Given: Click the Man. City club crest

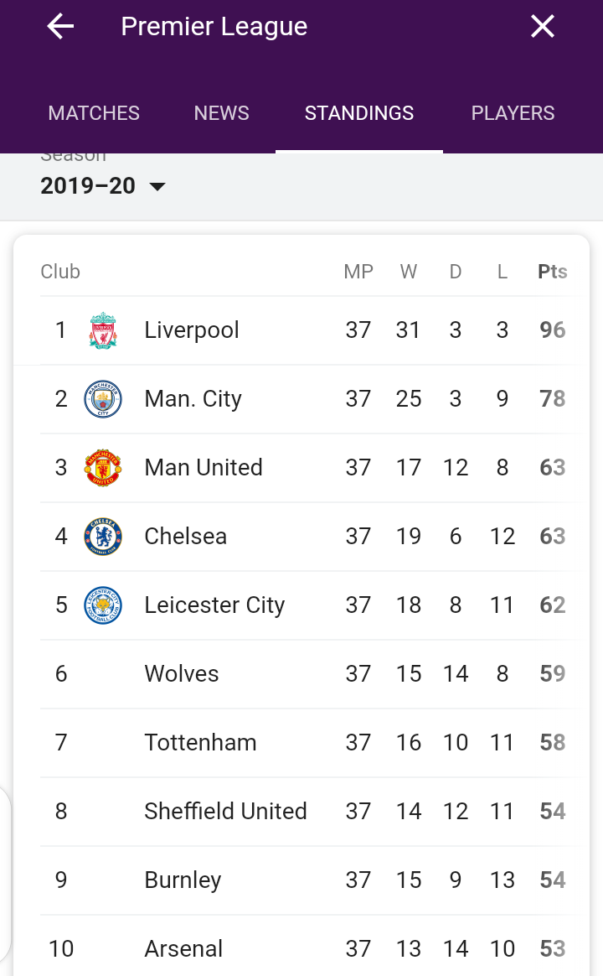Looking at the screenshot, I should (103, 399).
